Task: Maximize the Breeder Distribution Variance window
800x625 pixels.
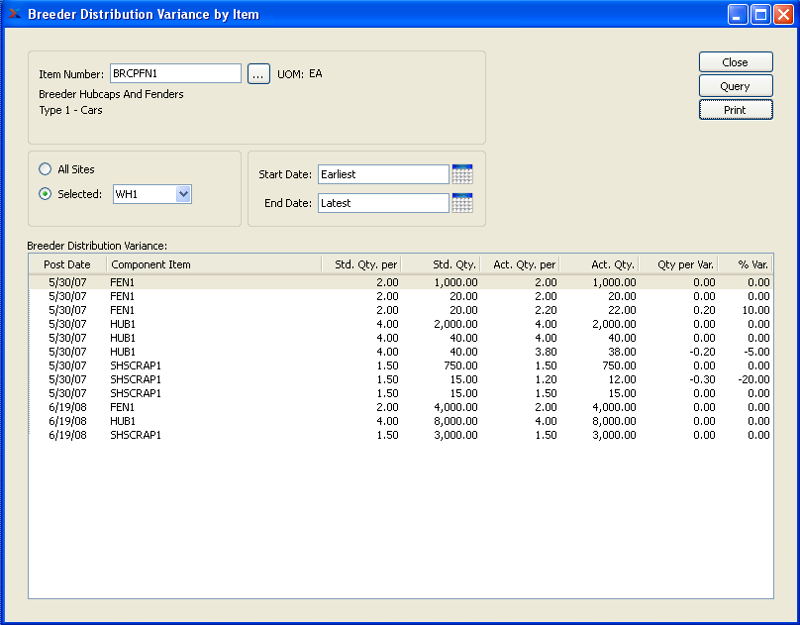Action: pos(761,14)
